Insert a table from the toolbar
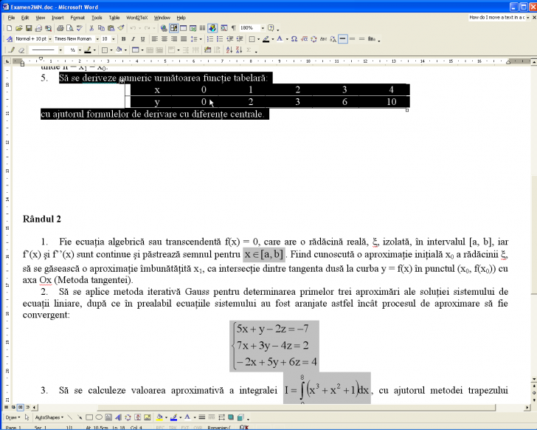 coord(184,28)
